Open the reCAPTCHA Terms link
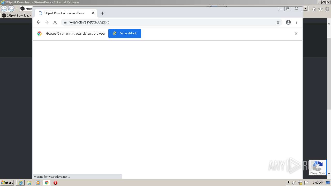 (x=322, y=173)
